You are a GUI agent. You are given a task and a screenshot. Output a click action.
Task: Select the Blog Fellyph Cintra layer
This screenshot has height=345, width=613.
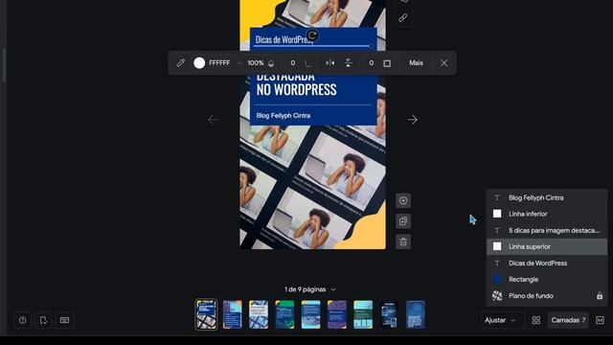[x=547, y=198]
